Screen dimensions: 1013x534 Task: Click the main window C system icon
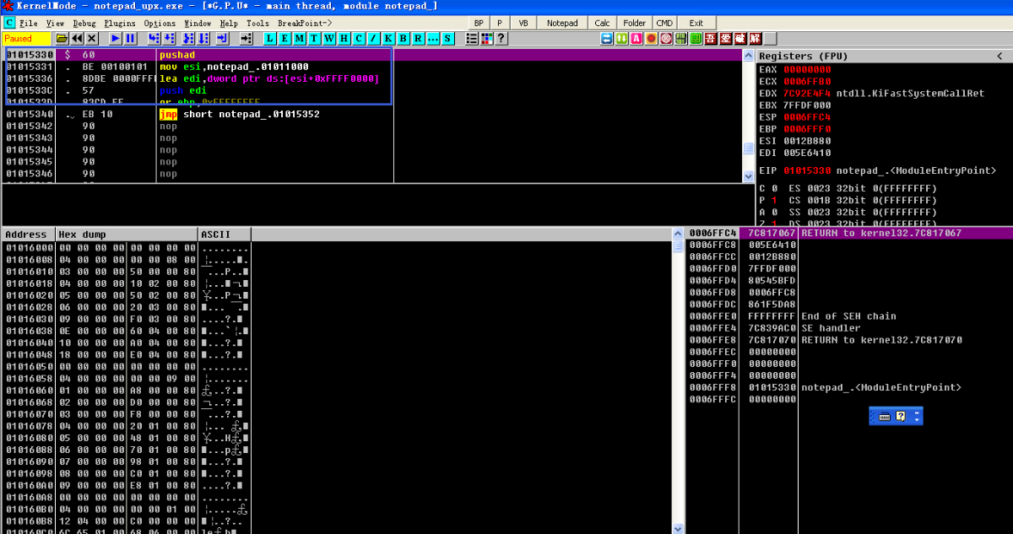point(9,23)
